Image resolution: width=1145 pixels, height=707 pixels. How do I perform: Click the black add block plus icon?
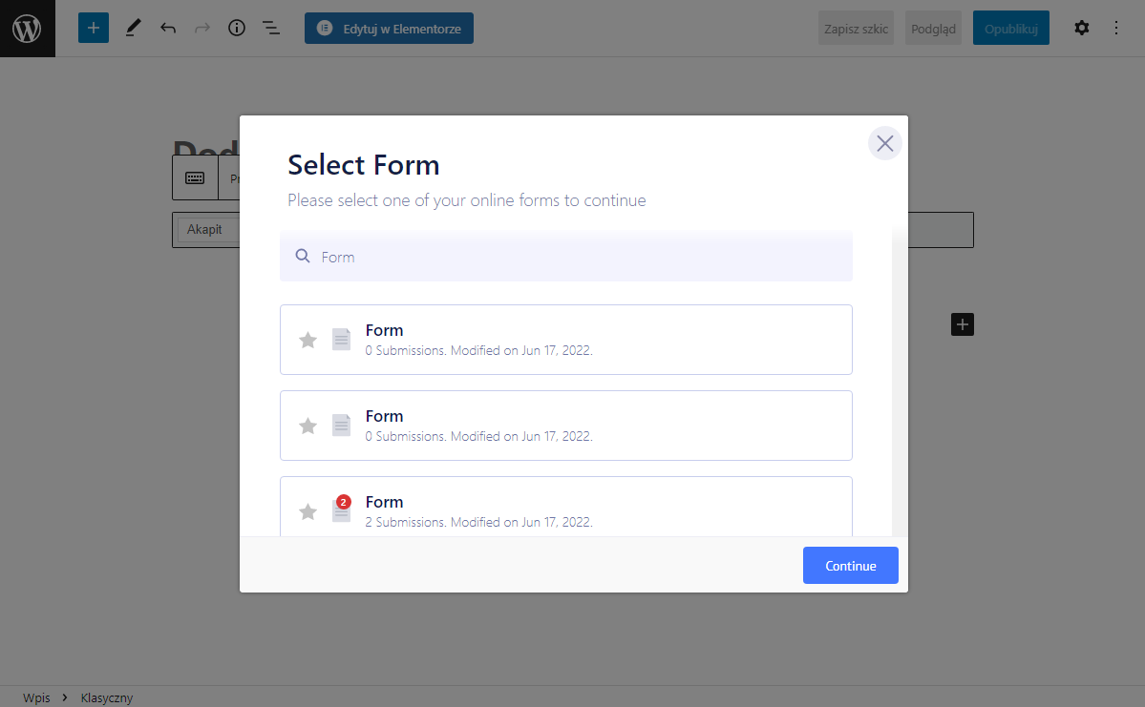point(963,324)
